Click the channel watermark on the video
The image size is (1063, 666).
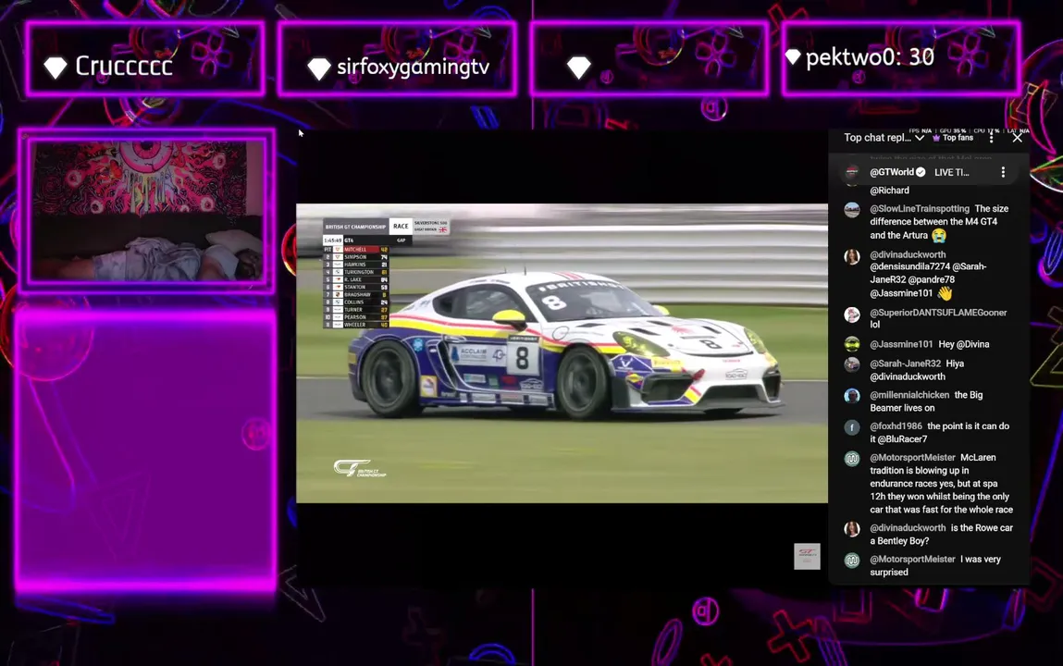coord(807,556)
